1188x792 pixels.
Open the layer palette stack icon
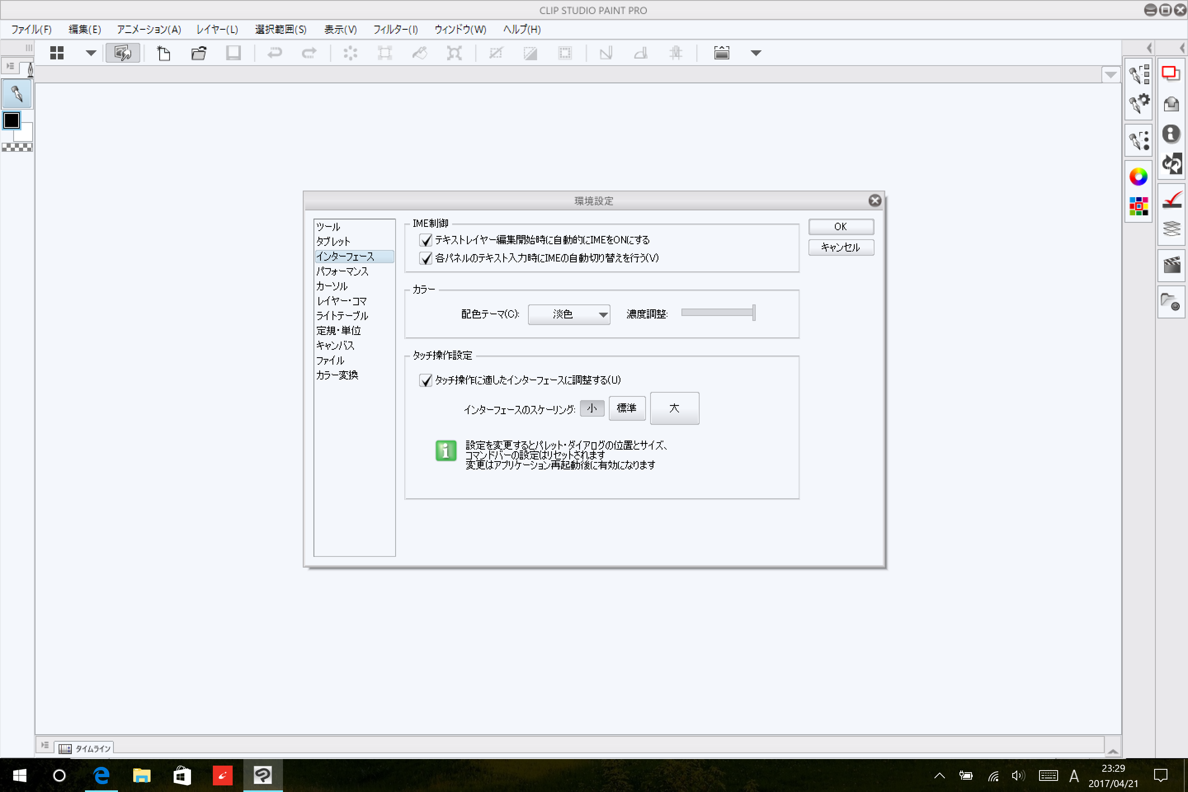pos(1171,228)
